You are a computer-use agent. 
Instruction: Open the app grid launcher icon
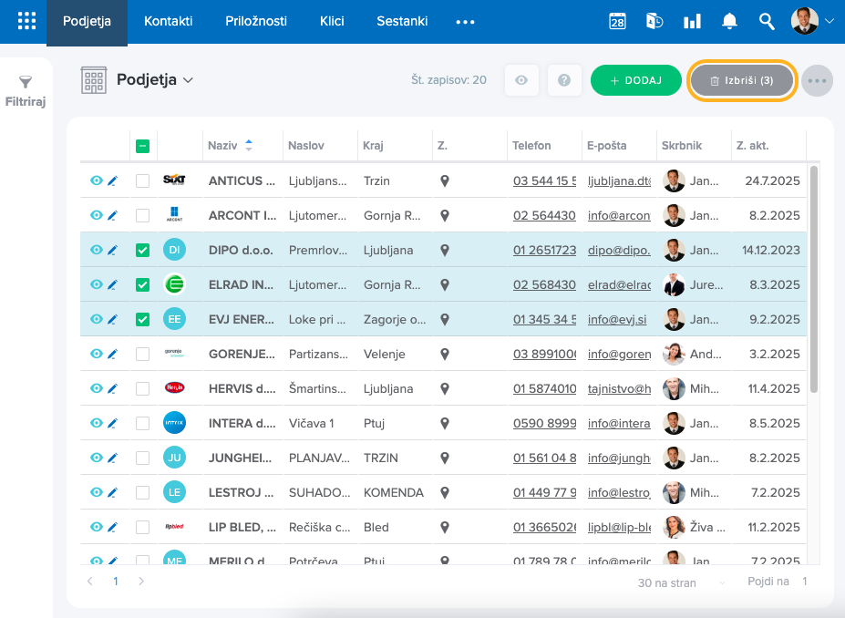[26, 21]
